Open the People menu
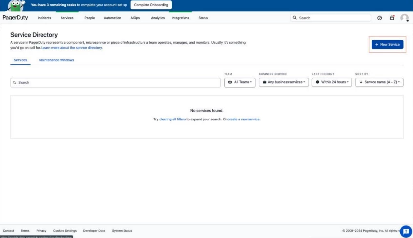 (x=89, y=18)
